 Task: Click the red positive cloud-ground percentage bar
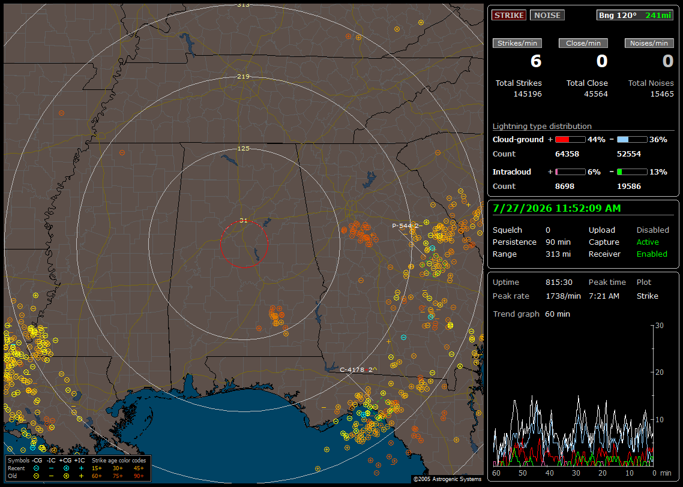pyautogui.click(x=570, y=140)
